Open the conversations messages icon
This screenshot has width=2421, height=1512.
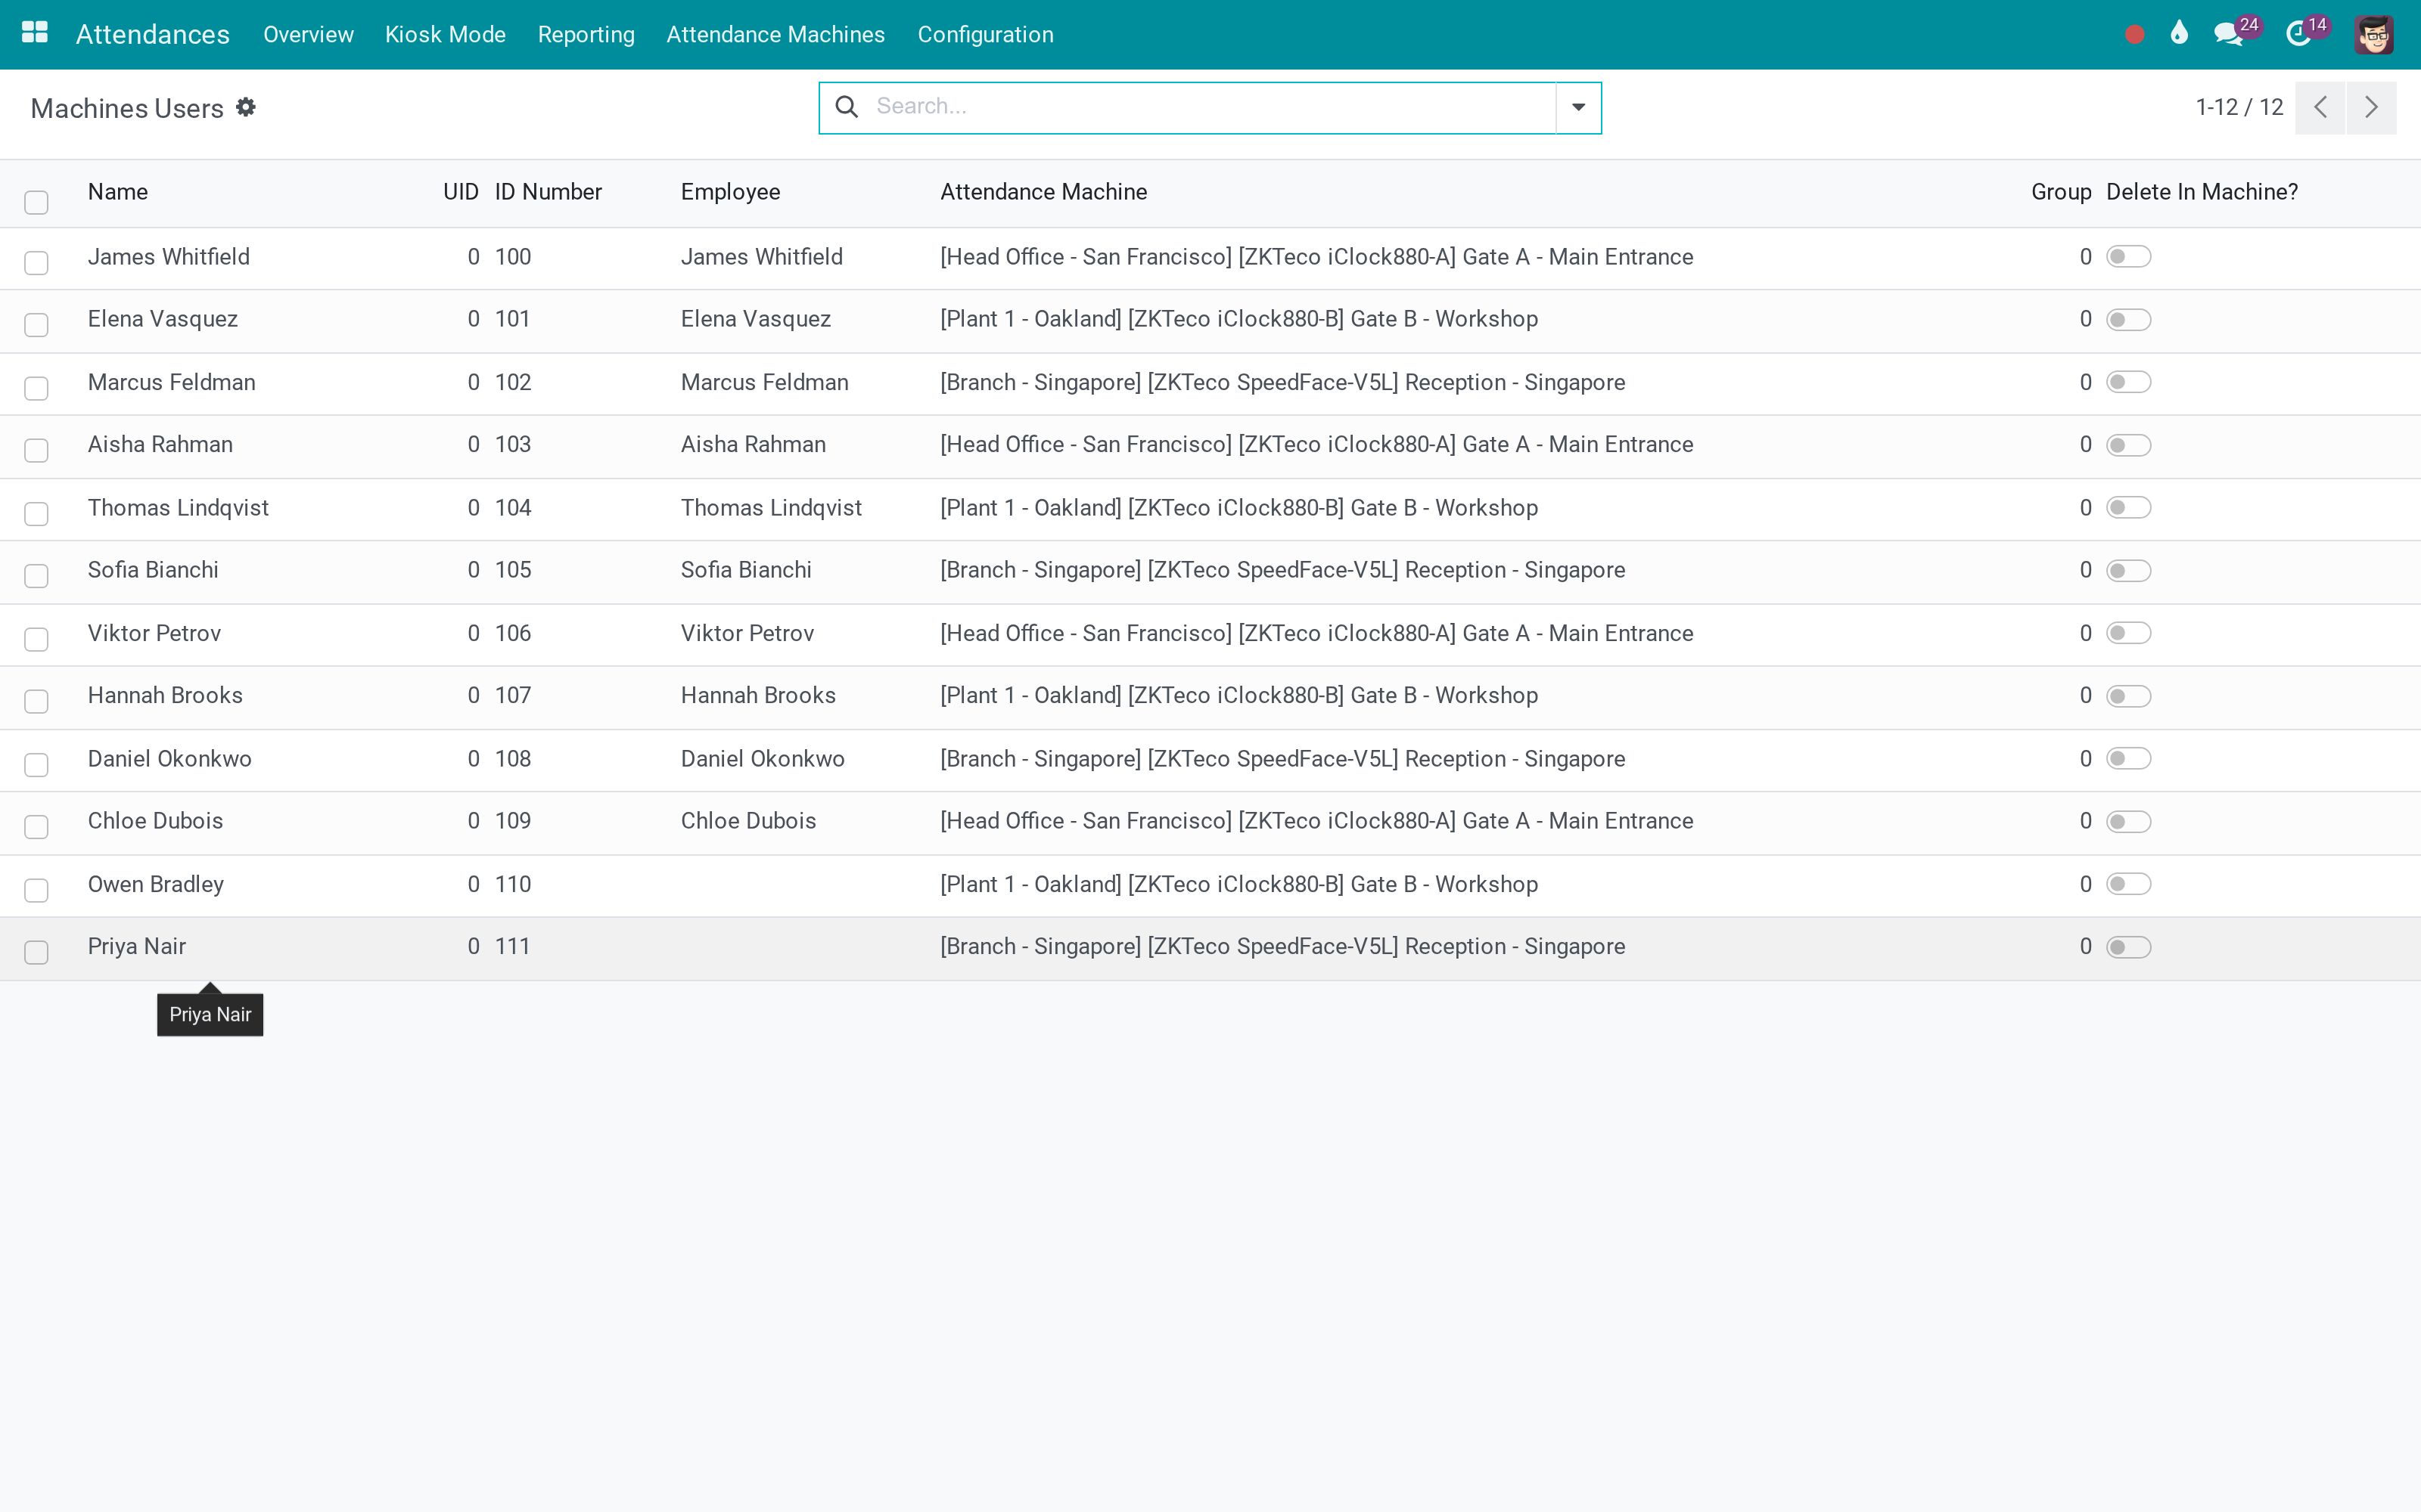pos(2228,35)
